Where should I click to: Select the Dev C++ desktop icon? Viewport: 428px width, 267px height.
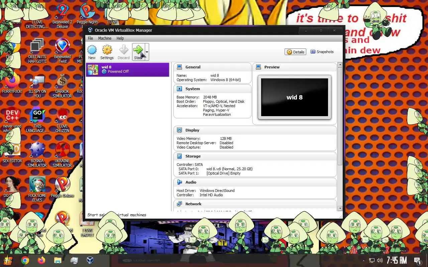click(x=12, y=120)
